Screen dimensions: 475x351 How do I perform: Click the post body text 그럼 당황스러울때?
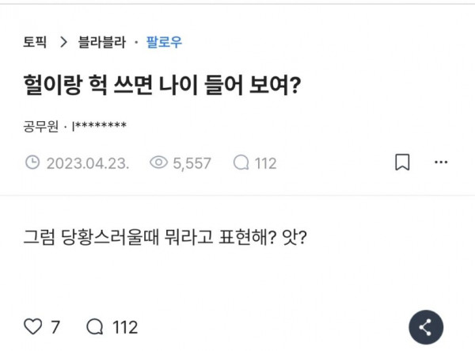(x=165, y=236)
